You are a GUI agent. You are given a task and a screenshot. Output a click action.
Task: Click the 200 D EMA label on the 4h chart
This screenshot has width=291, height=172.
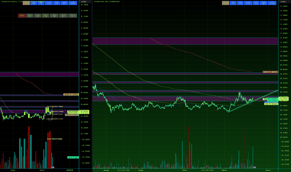pyautogui.click(x=270, y=72)
